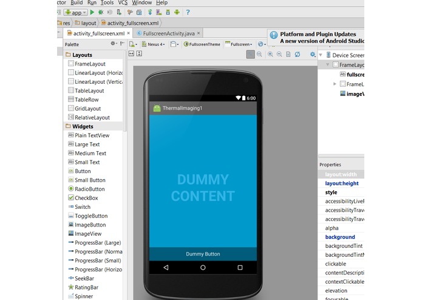Open design surface settings gear
Image resolution: width=422 pixels, height=300 pixels.
(x=313, y=54)
